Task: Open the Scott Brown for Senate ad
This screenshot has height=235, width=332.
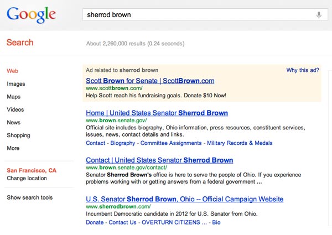Action: [x=150, y=81]
